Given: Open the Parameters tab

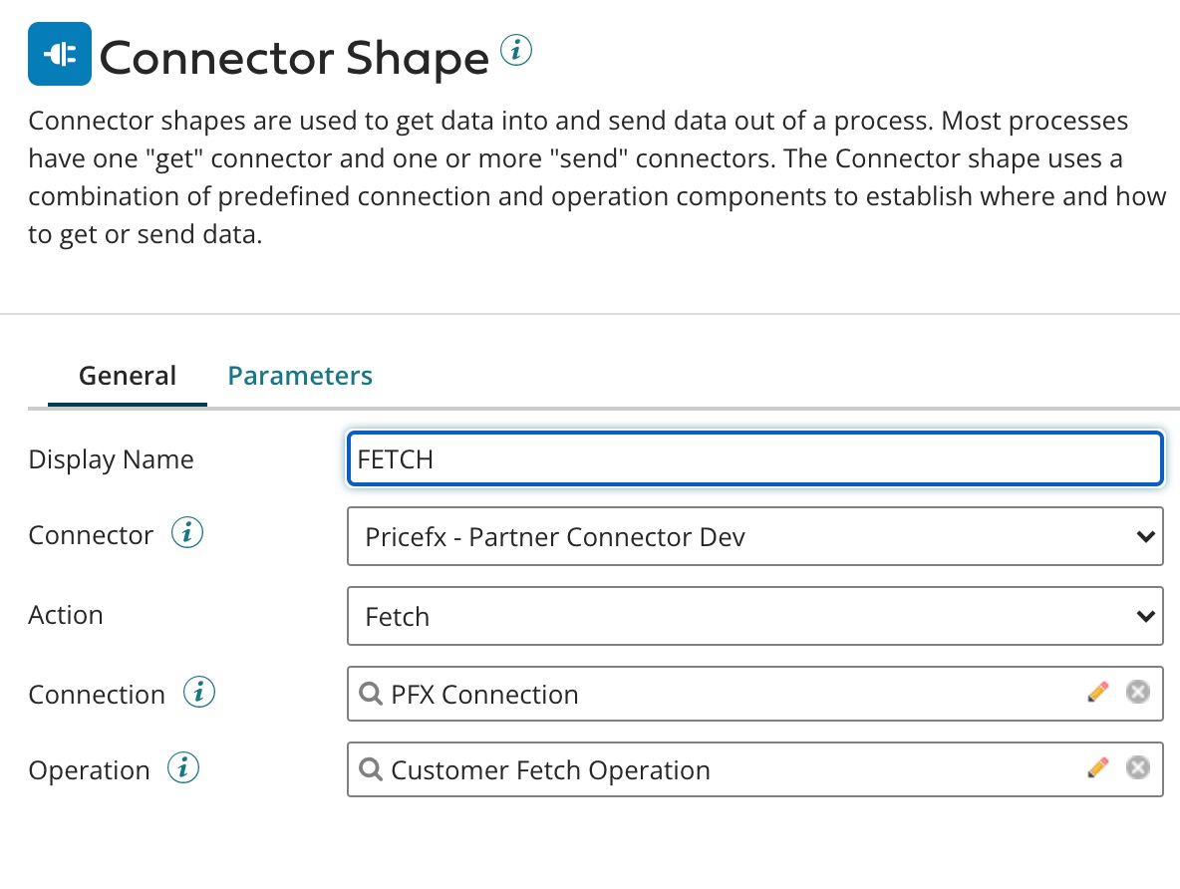Looking at the screenshot, I should pos(300,376).
